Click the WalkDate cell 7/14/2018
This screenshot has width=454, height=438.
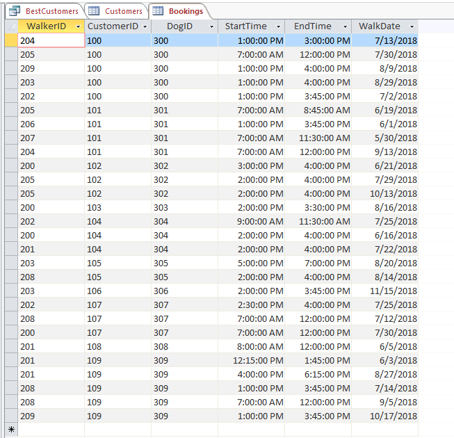tap(384, 388)
